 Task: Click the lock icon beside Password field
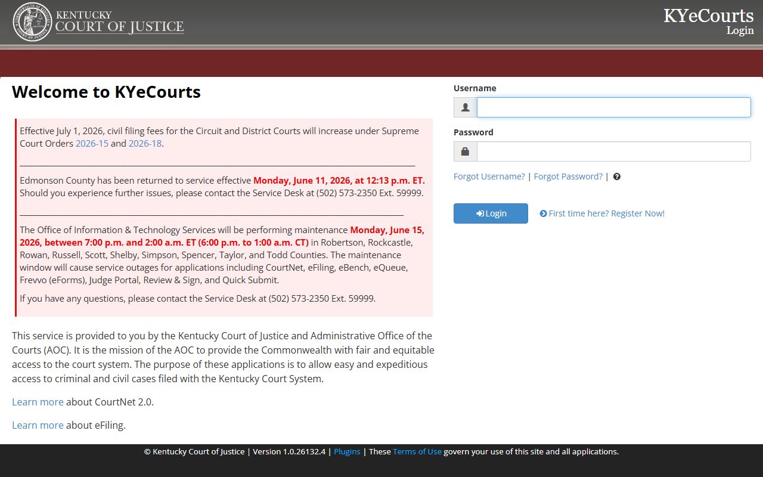point(466,151)
